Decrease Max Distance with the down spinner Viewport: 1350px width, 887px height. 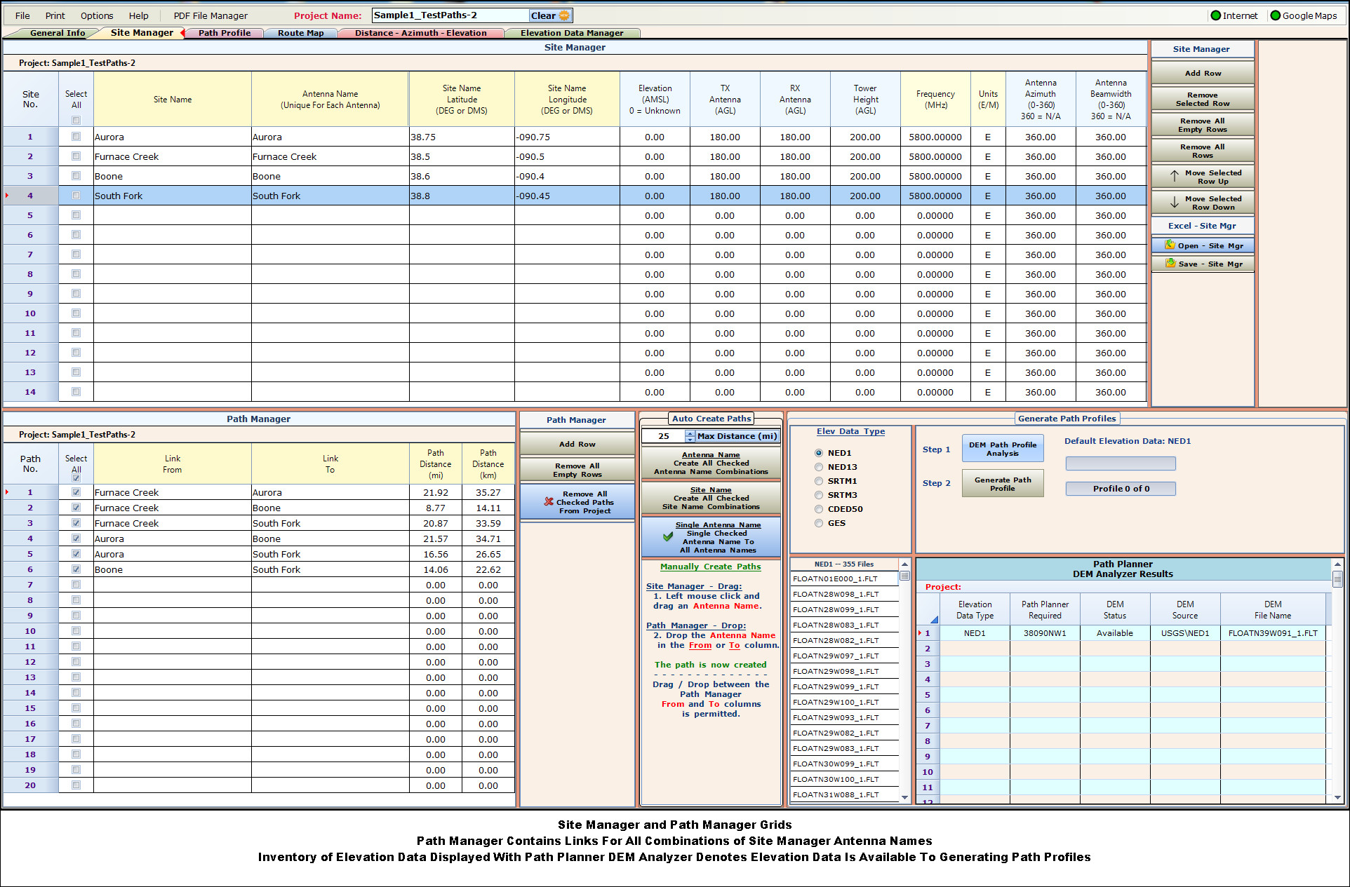pos(690,439)
